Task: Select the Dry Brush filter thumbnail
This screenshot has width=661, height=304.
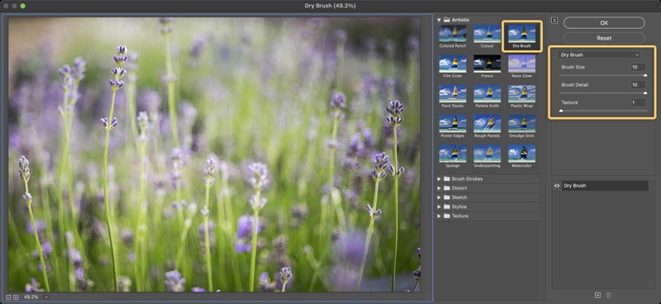Action: click(x=521, y=34)
